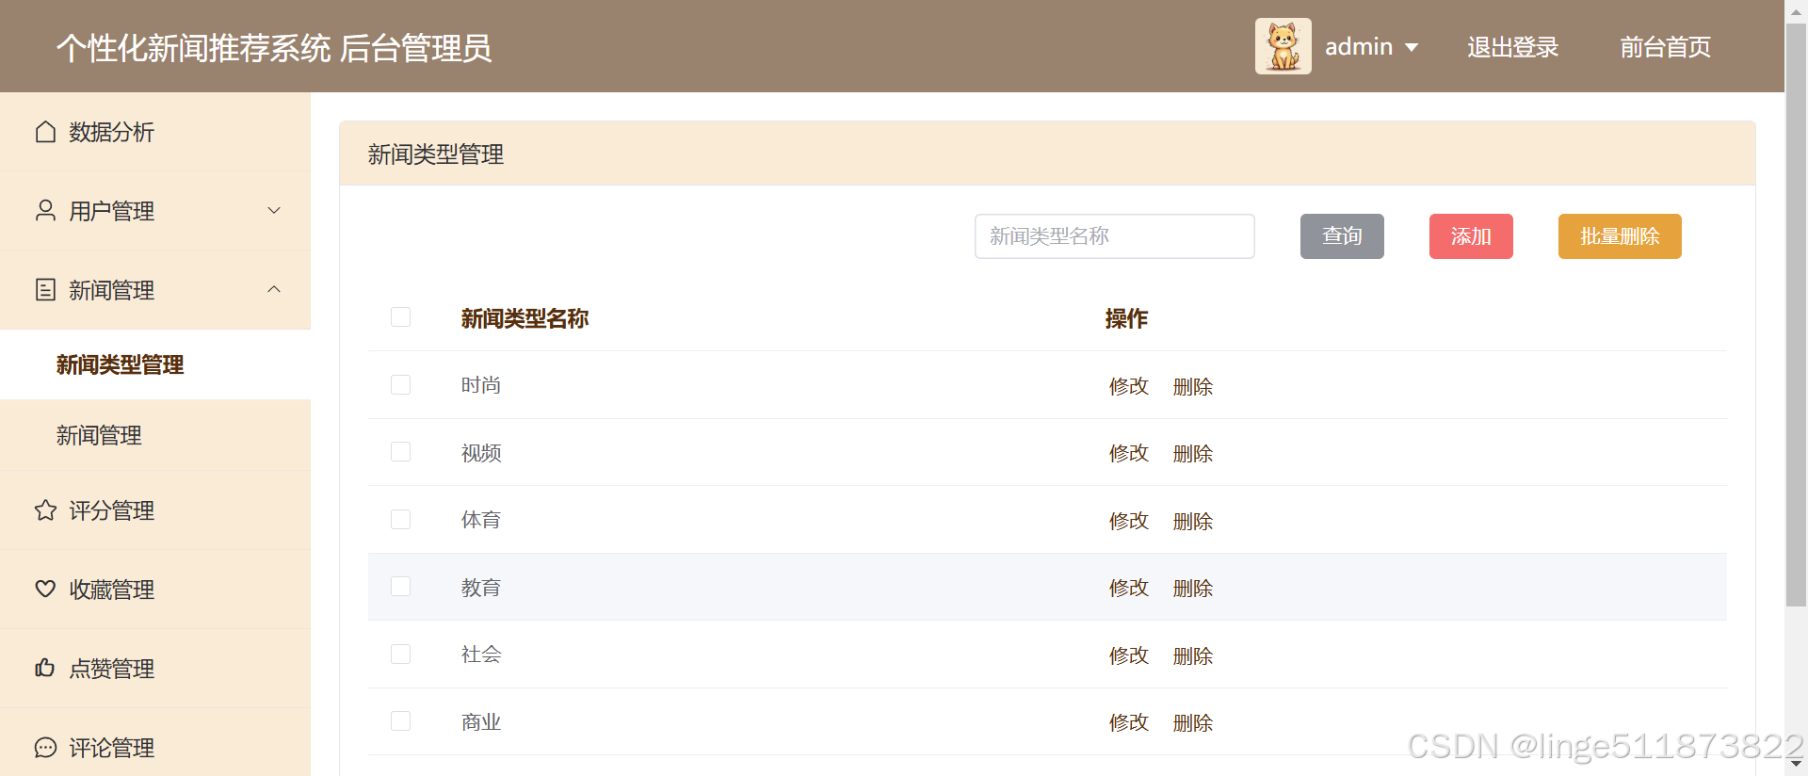Image resolution: width=1808 pixels, height=776 pixels.
Task: Click the page vertical scrollbar thumb
Action: pyautogui.click(x=1796, y=315)
